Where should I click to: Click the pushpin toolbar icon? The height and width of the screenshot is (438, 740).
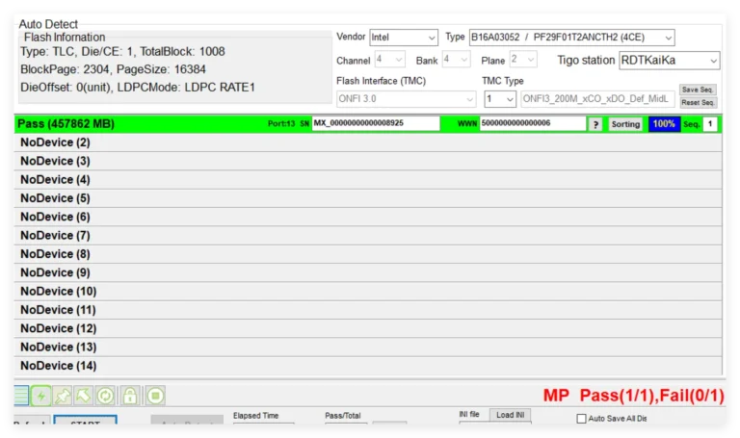(63, 396)
